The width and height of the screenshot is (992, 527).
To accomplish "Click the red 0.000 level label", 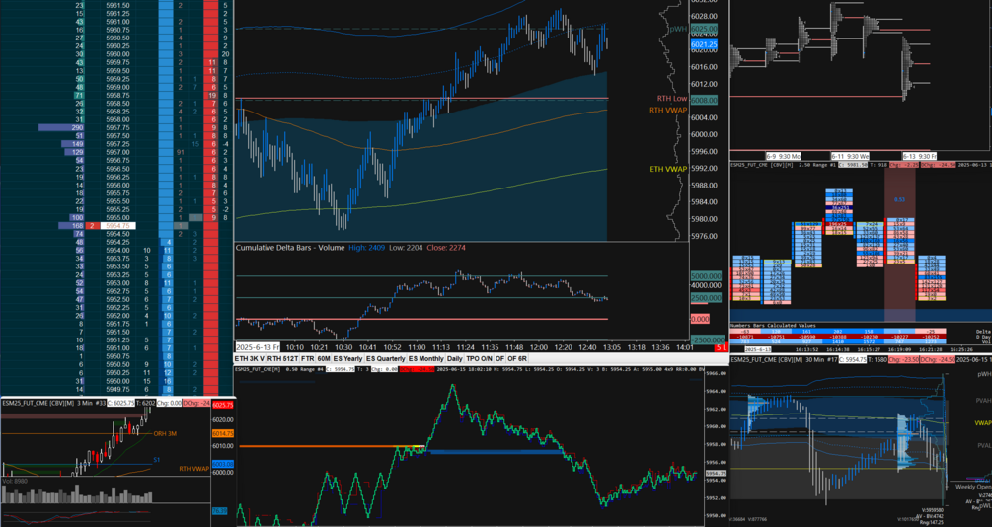I will [699, 319].
